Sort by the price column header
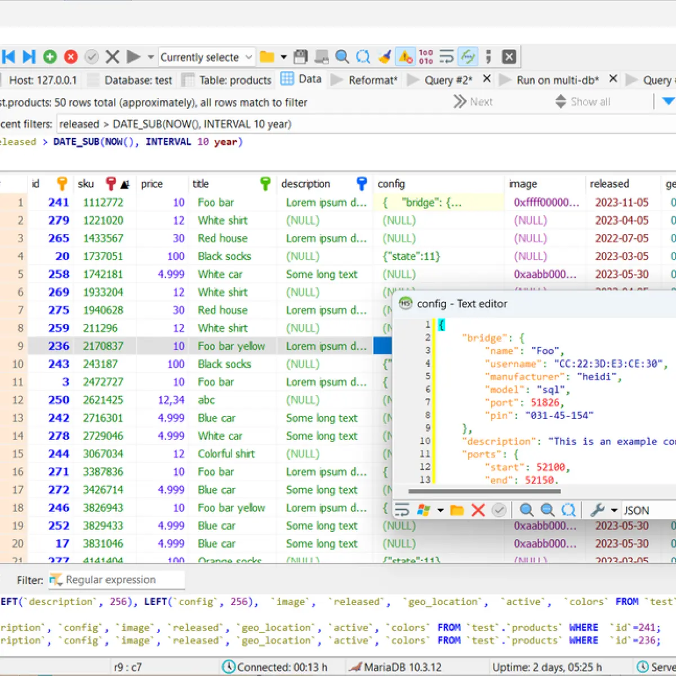This screenshot has width=676, height=676. coord(162,184)
